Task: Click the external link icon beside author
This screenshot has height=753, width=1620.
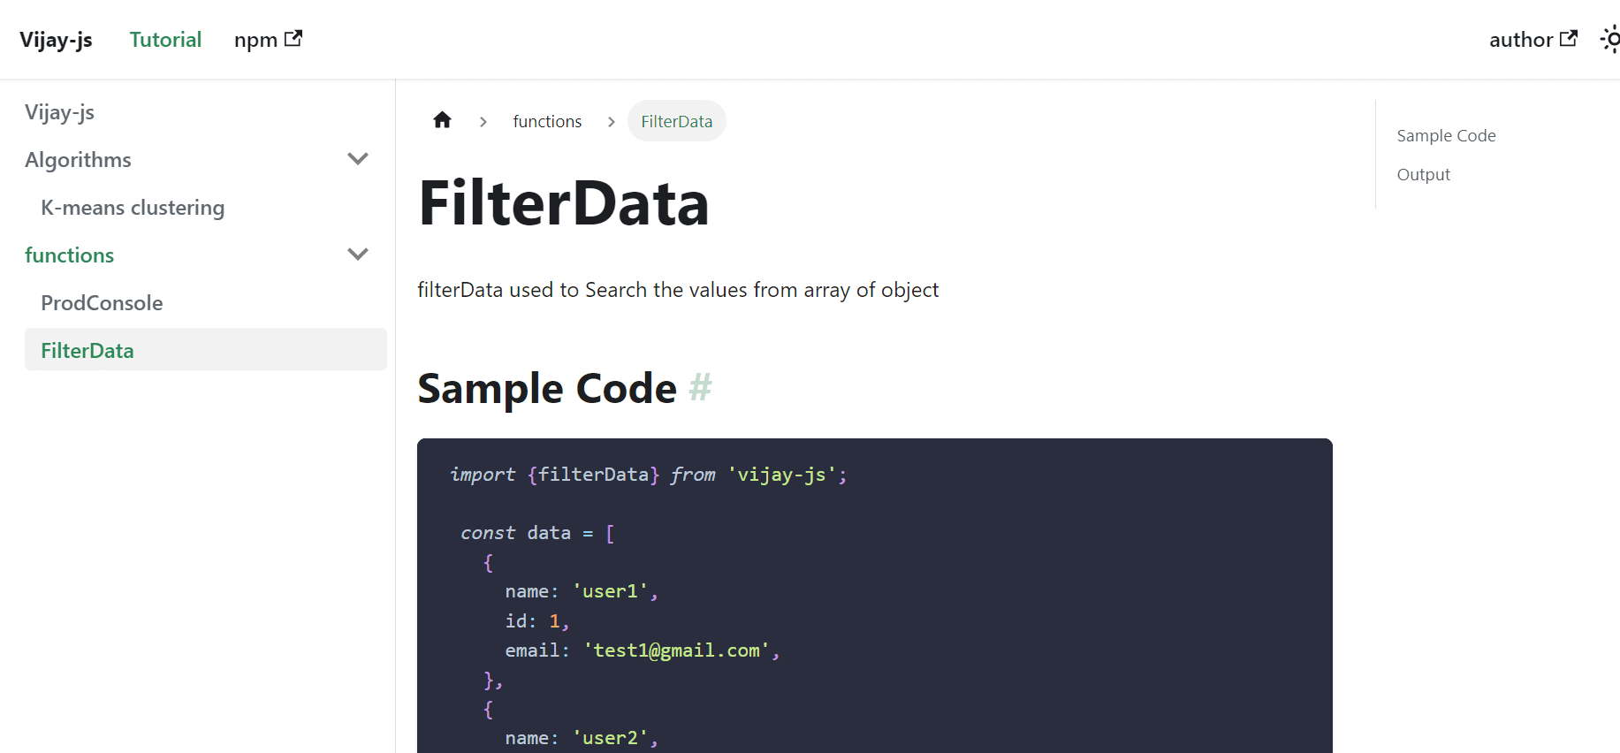Action: (1569, 39)
